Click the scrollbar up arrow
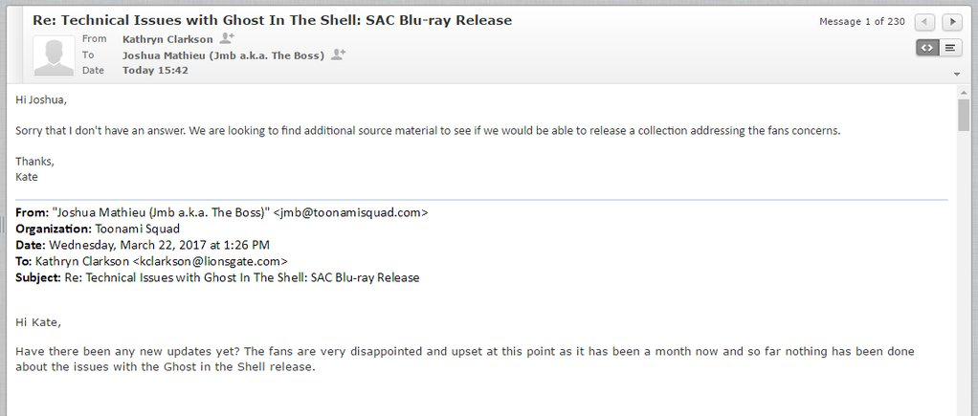Viewport: 978px width, 416px height. tap(965, 93)
